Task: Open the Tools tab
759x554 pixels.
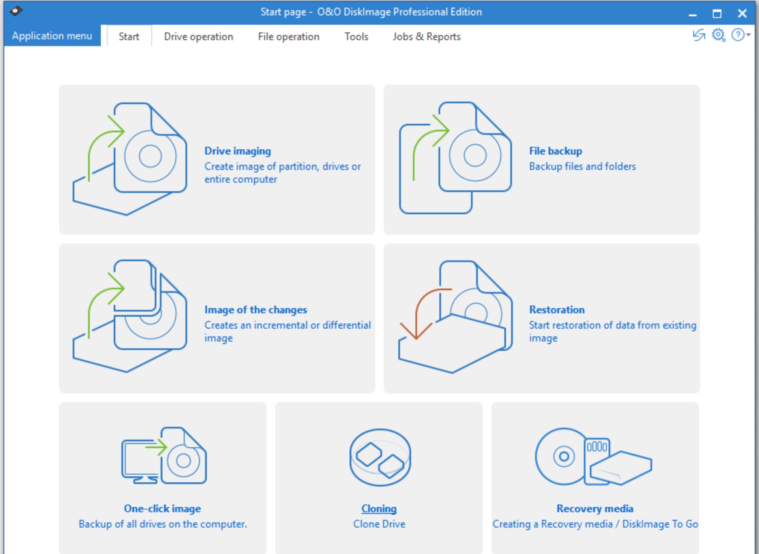Action: [x=356, y=37]
